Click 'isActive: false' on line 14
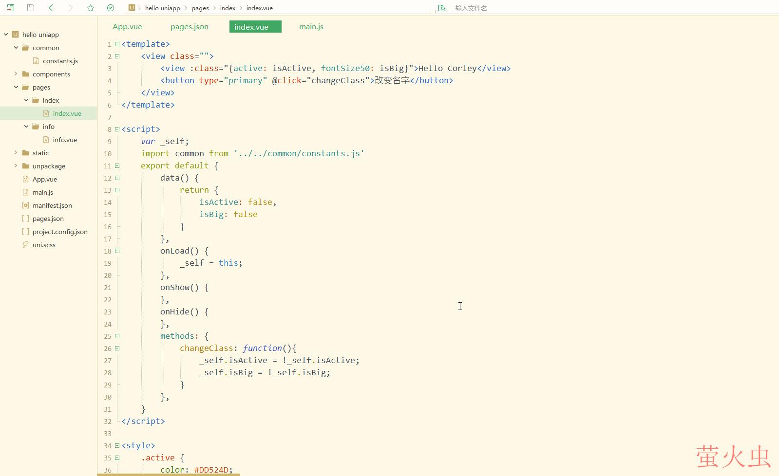The height and width of the screenshot is (476, 779). tap(235, 202)
